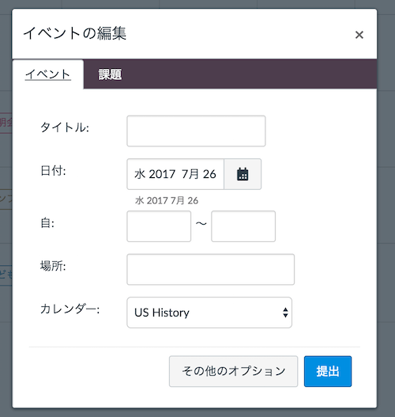
Task: Switch to the 課題 tab
Action: [110, 74]
